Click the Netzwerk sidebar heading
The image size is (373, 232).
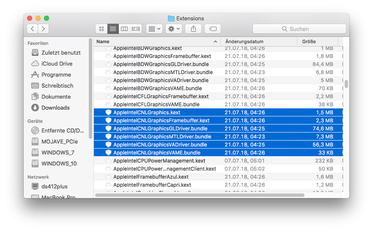point(38,177)
